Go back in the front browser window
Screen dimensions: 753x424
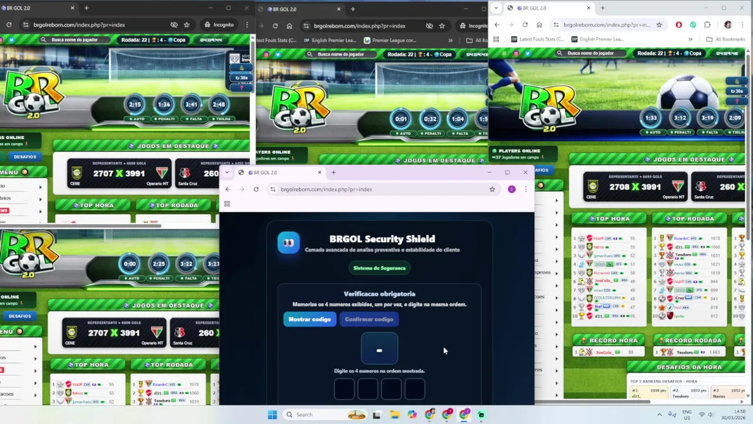pyautogui.click(x=228, y=189)
